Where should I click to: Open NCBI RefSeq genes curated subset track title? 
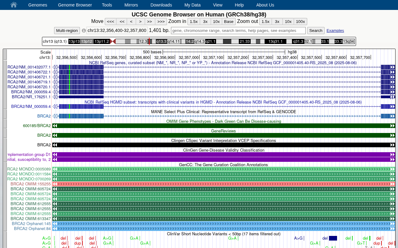(x=223, y=63)
